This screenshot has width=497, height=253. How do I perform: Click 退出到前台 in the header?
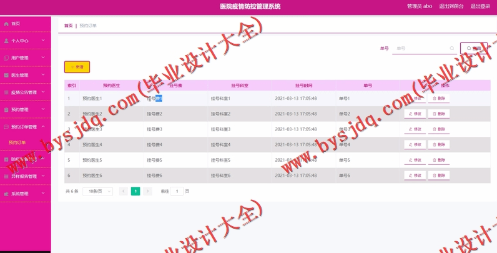tap(451, 6)
